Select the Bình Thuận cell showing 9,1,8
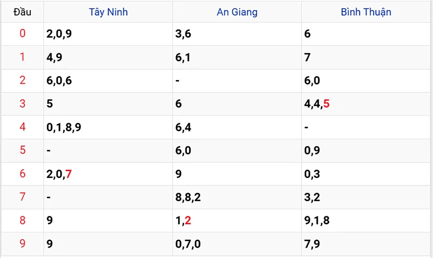 point(317,221)
